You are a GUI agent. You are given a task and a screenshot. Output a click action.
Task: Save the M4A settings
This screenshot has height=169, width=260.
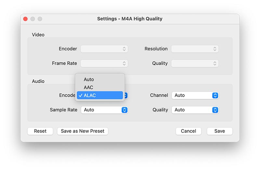pos(220,131)
